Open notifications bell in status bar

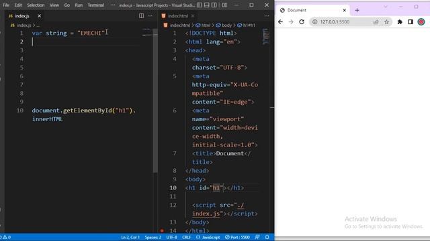(x=267, y=237)
